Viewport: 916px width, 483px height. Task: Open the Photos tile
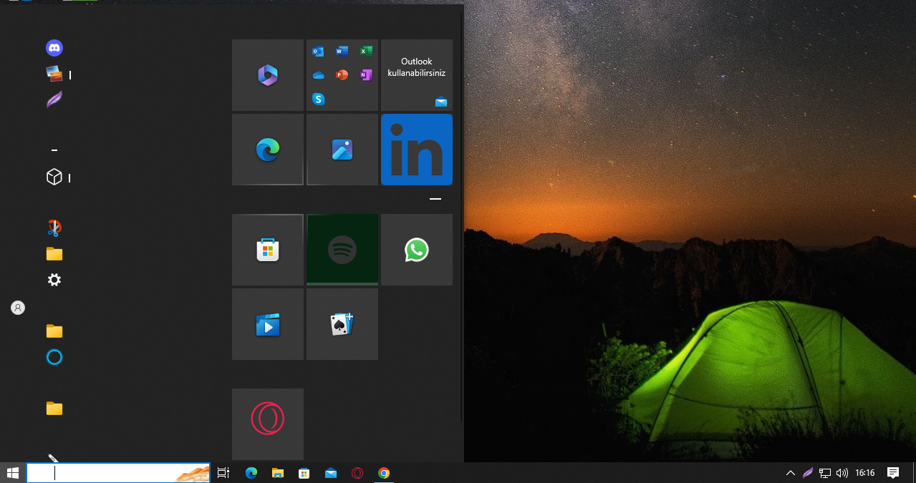[342, 150]
